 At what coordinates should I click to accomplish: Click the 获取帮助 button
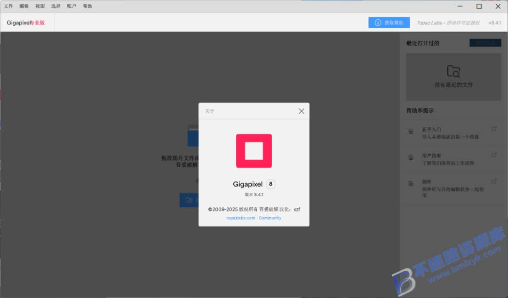tap(389, 23)
